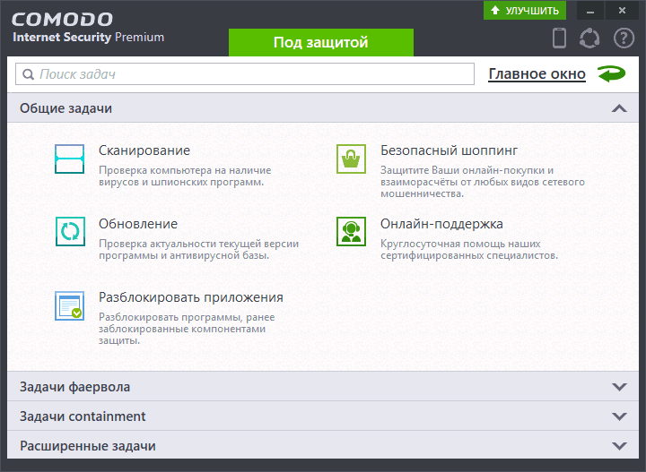
Task: Click the Онлайн-поддержка headset icon
Action: 351,231
